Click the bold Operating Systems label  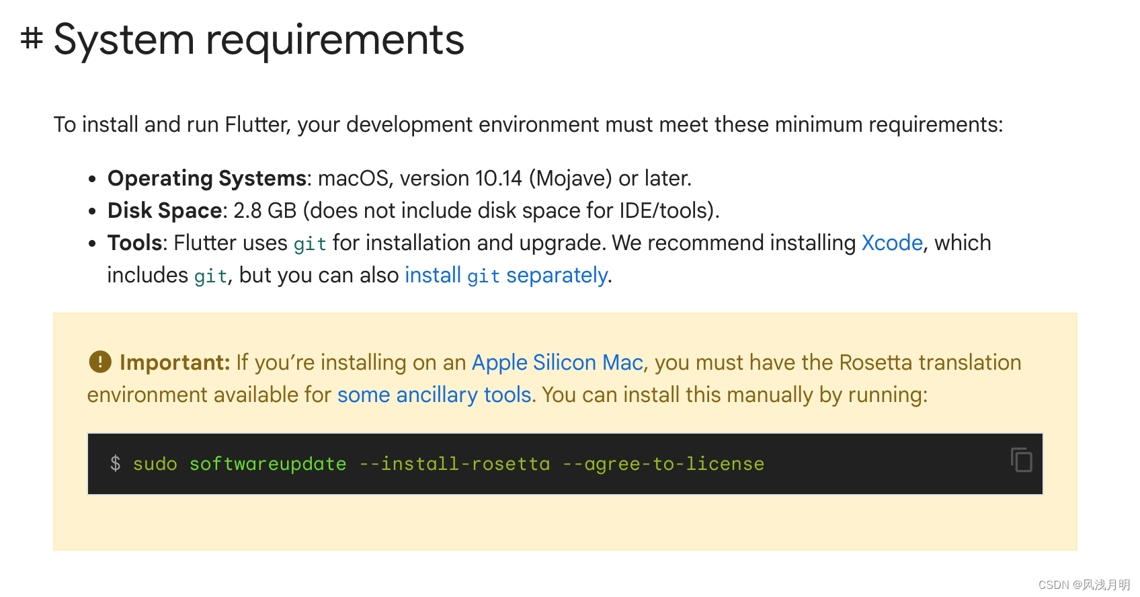207,178
